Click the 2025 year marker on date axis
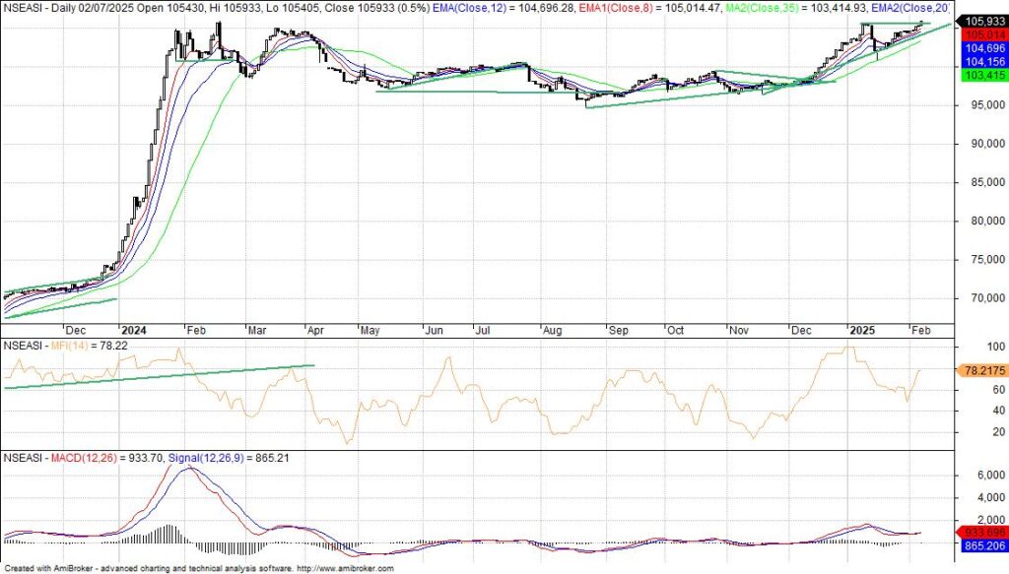The image size is (1009, 574). 863,331
